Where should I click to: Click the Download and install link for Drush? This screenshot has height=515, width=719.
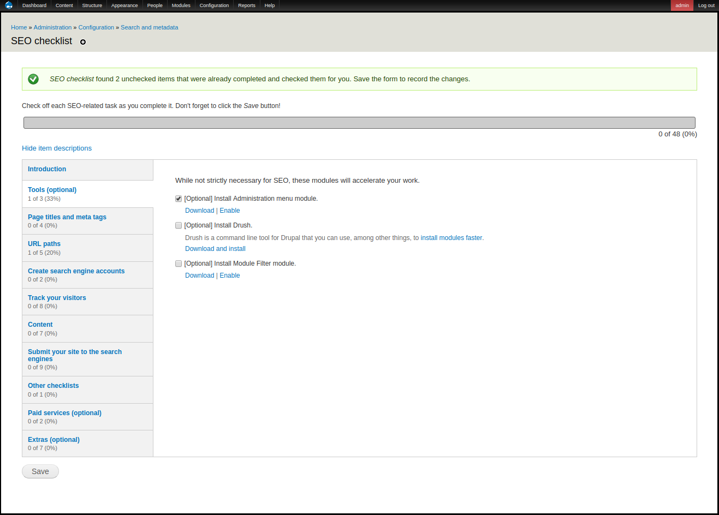[215, 249]
